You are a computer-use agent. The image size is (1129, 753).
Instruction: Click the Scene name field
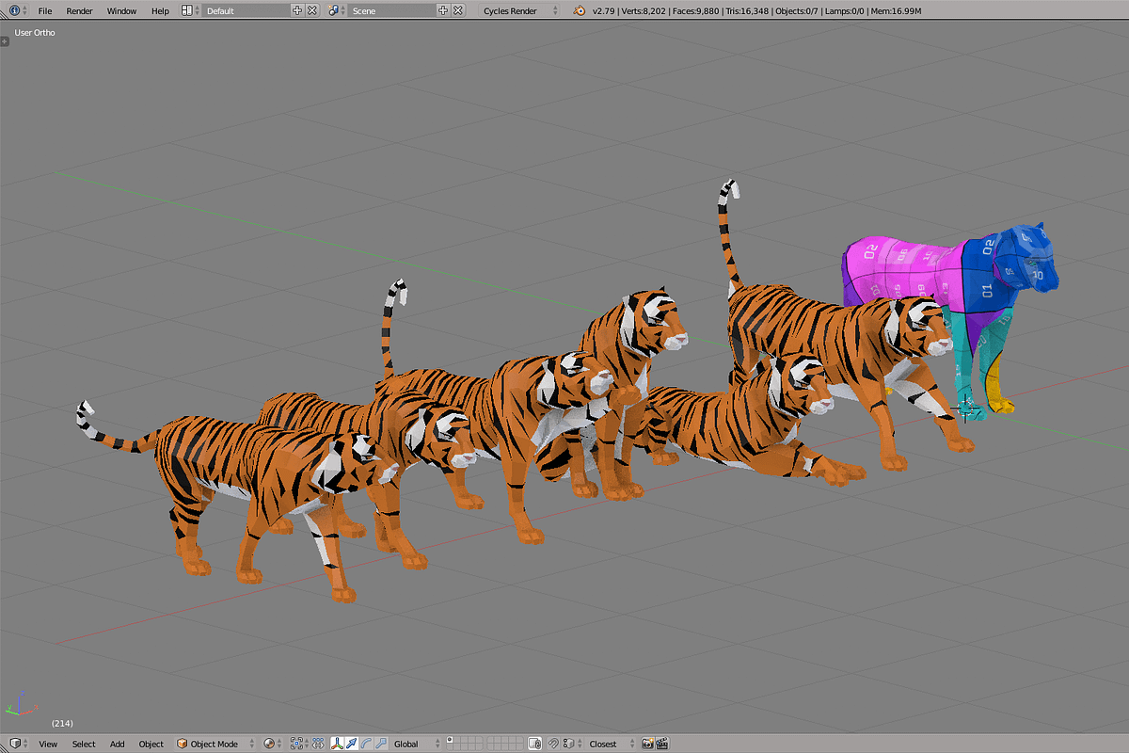392,10
